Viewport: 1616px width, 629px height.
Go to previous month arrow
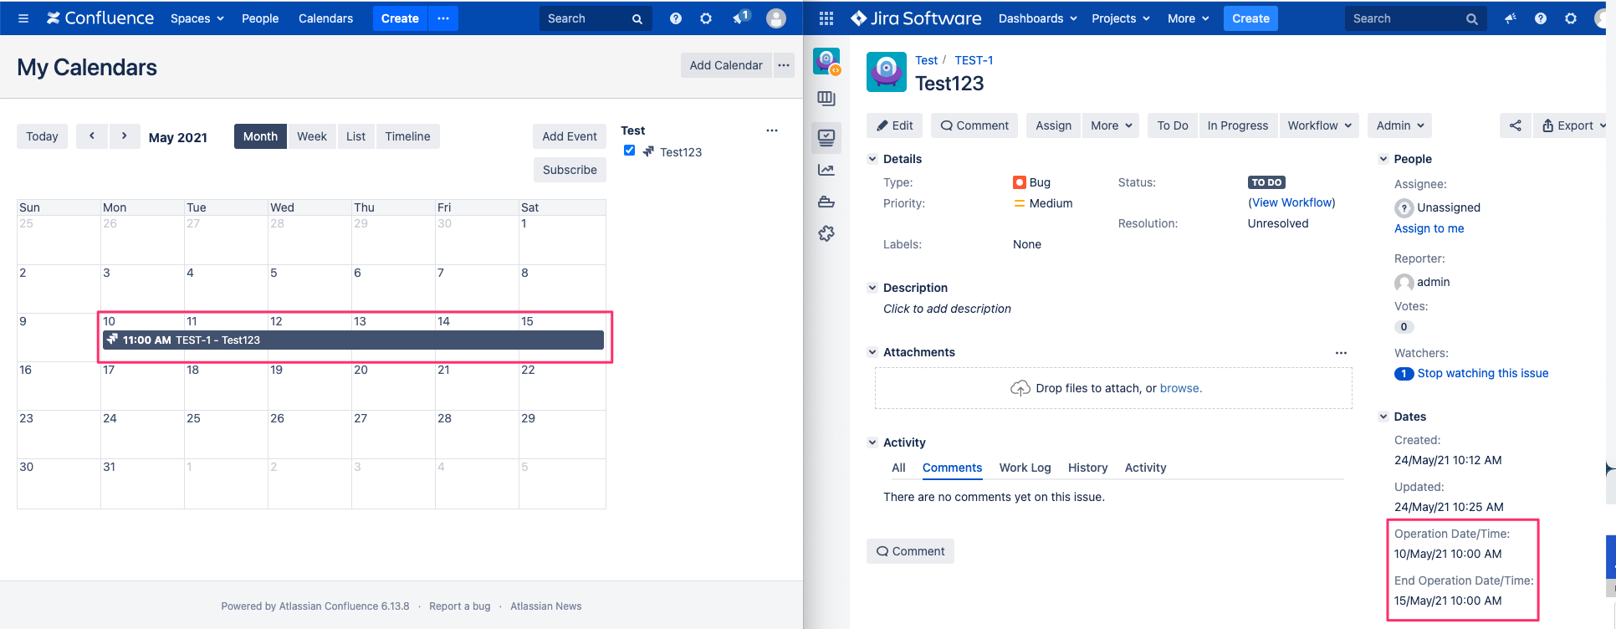coord(92,136)
